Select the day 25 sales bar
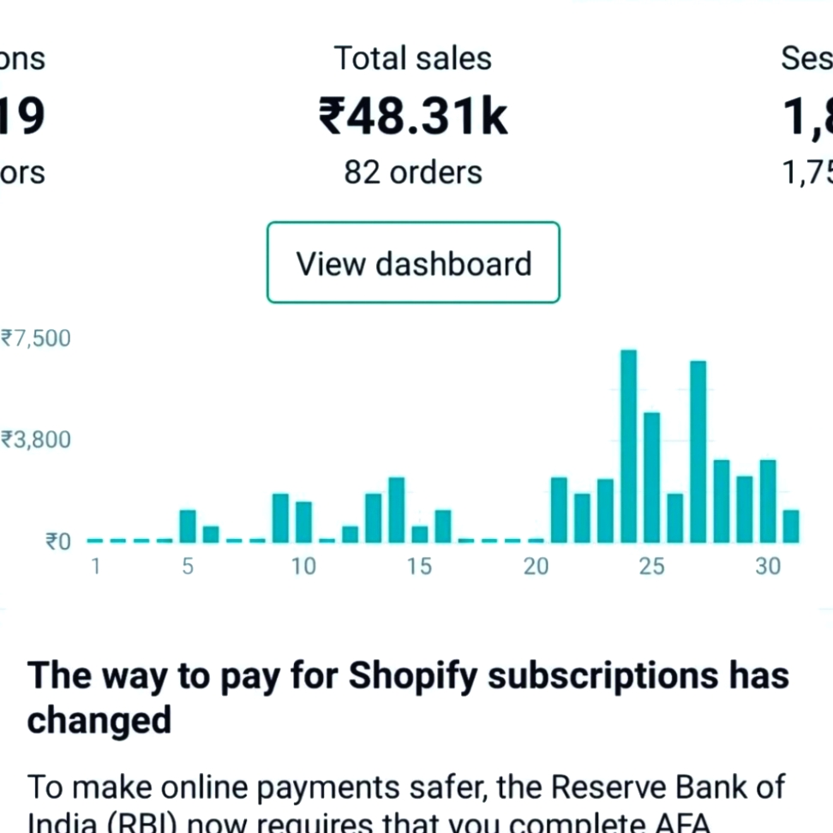The image size is (833, 833). coord(652,477)
